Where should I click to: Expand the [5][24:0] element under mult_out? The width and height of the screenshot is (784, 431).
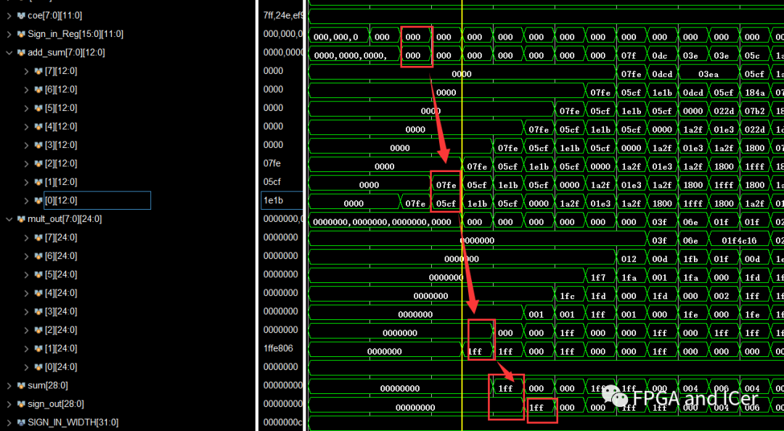pos(27,274)
